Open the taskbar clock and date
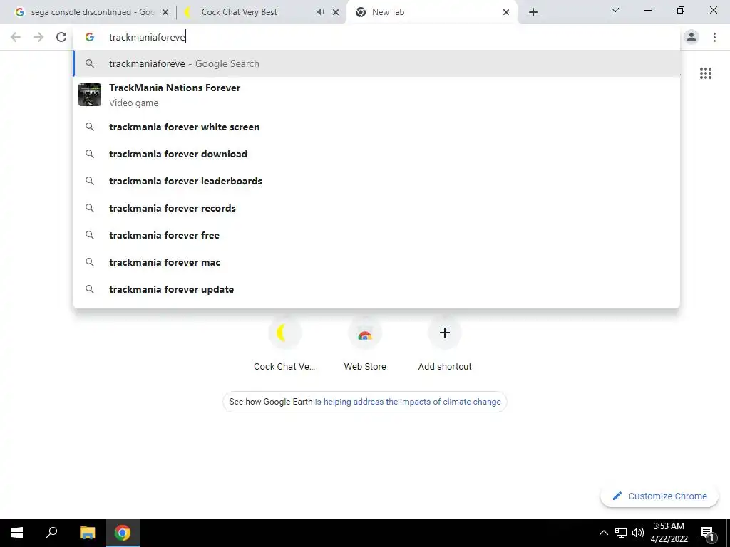The width and height of the screenshot is (730, 547). (669, 533)
